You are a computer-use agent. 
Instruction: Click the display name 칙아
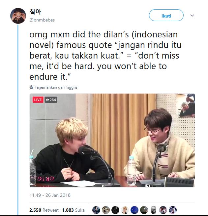[x=35, y=12]
